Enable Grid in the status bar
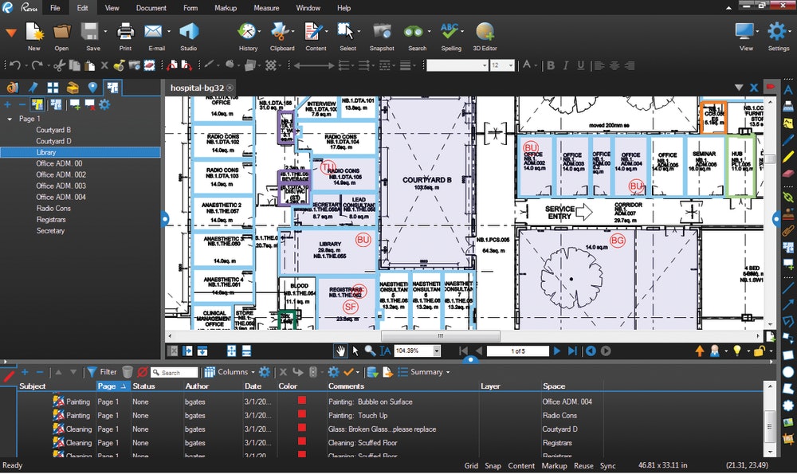Image resolution: width=797 pixels, height=474 pixels. 471,466
